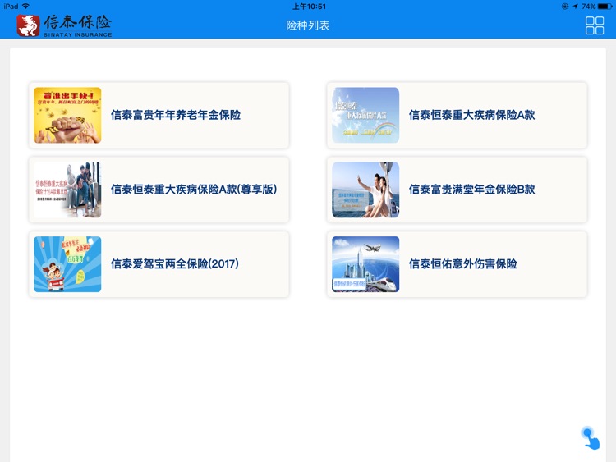This screenshot has width=616, height=462.
Task: Tap the cartoon car thumbnail
Action: [67, 264]
